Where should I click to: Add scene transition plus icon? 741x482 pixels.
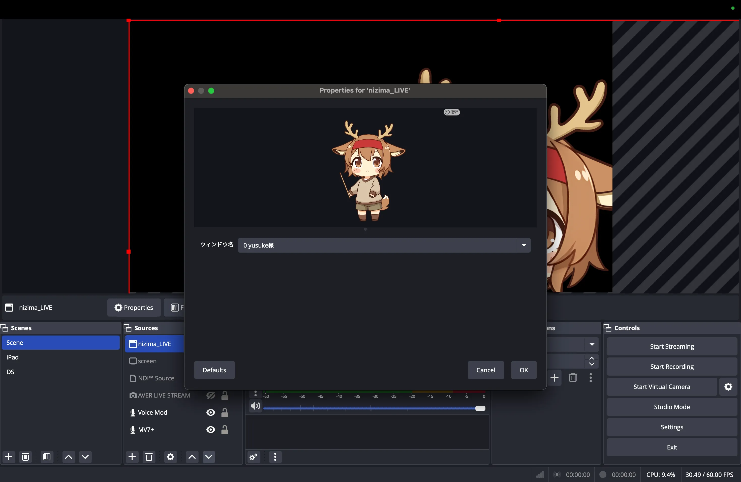click(554, 378)
